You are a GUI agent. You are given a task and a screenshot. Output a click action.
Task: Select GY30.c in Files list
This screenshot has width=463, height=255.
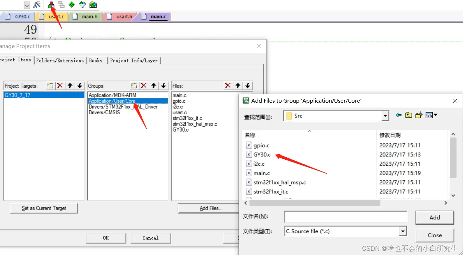181,129
